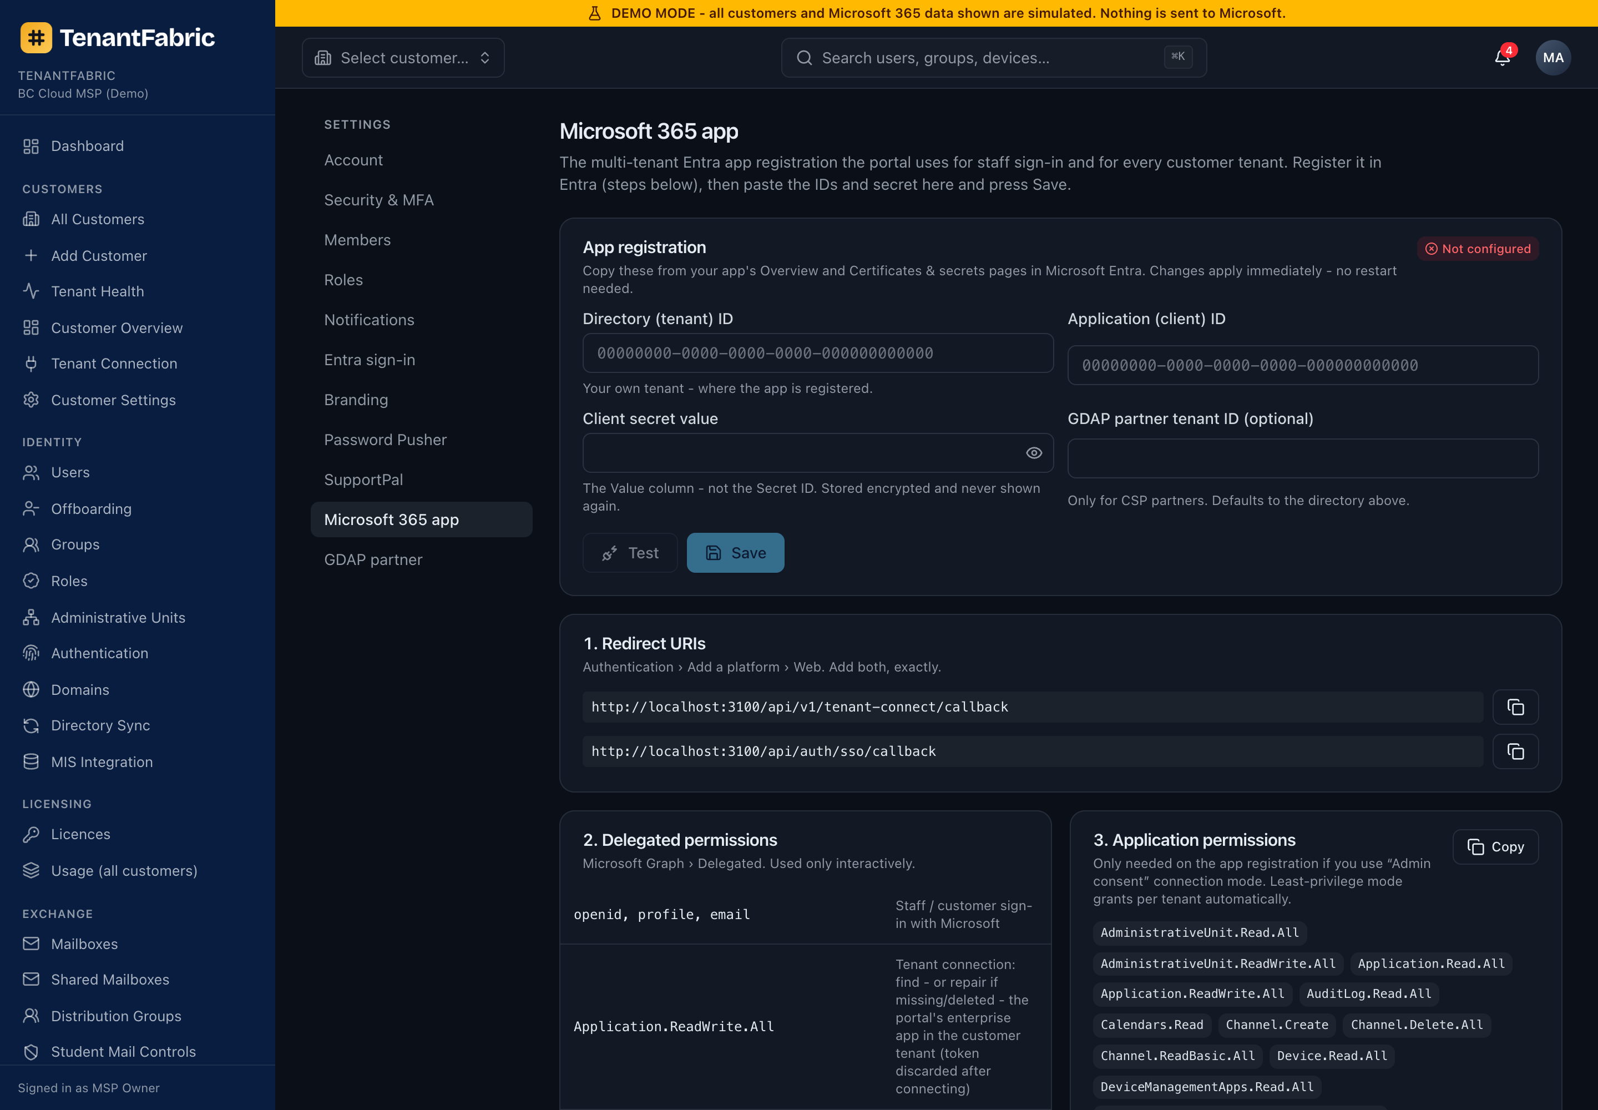Click the Customer Settings gear icon
Image resolution: width=1598 pixels, height=1110 pixels.
click(31, 400)
